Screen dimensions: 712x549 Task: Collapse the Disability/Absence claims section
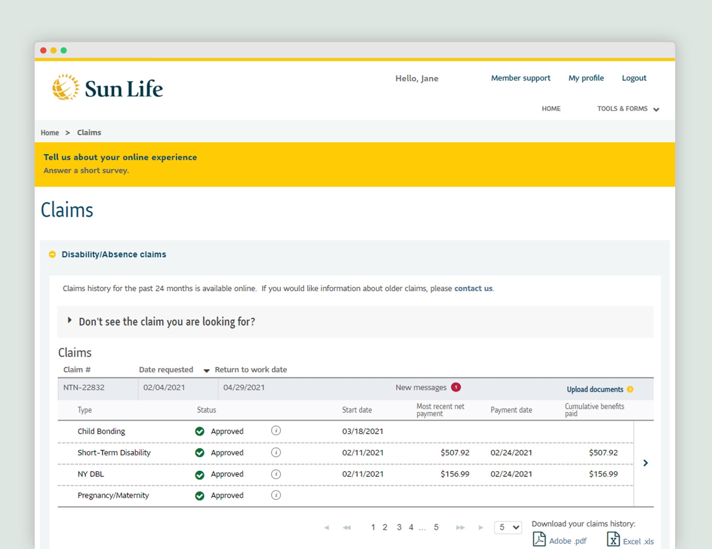[x=53, y=254]
